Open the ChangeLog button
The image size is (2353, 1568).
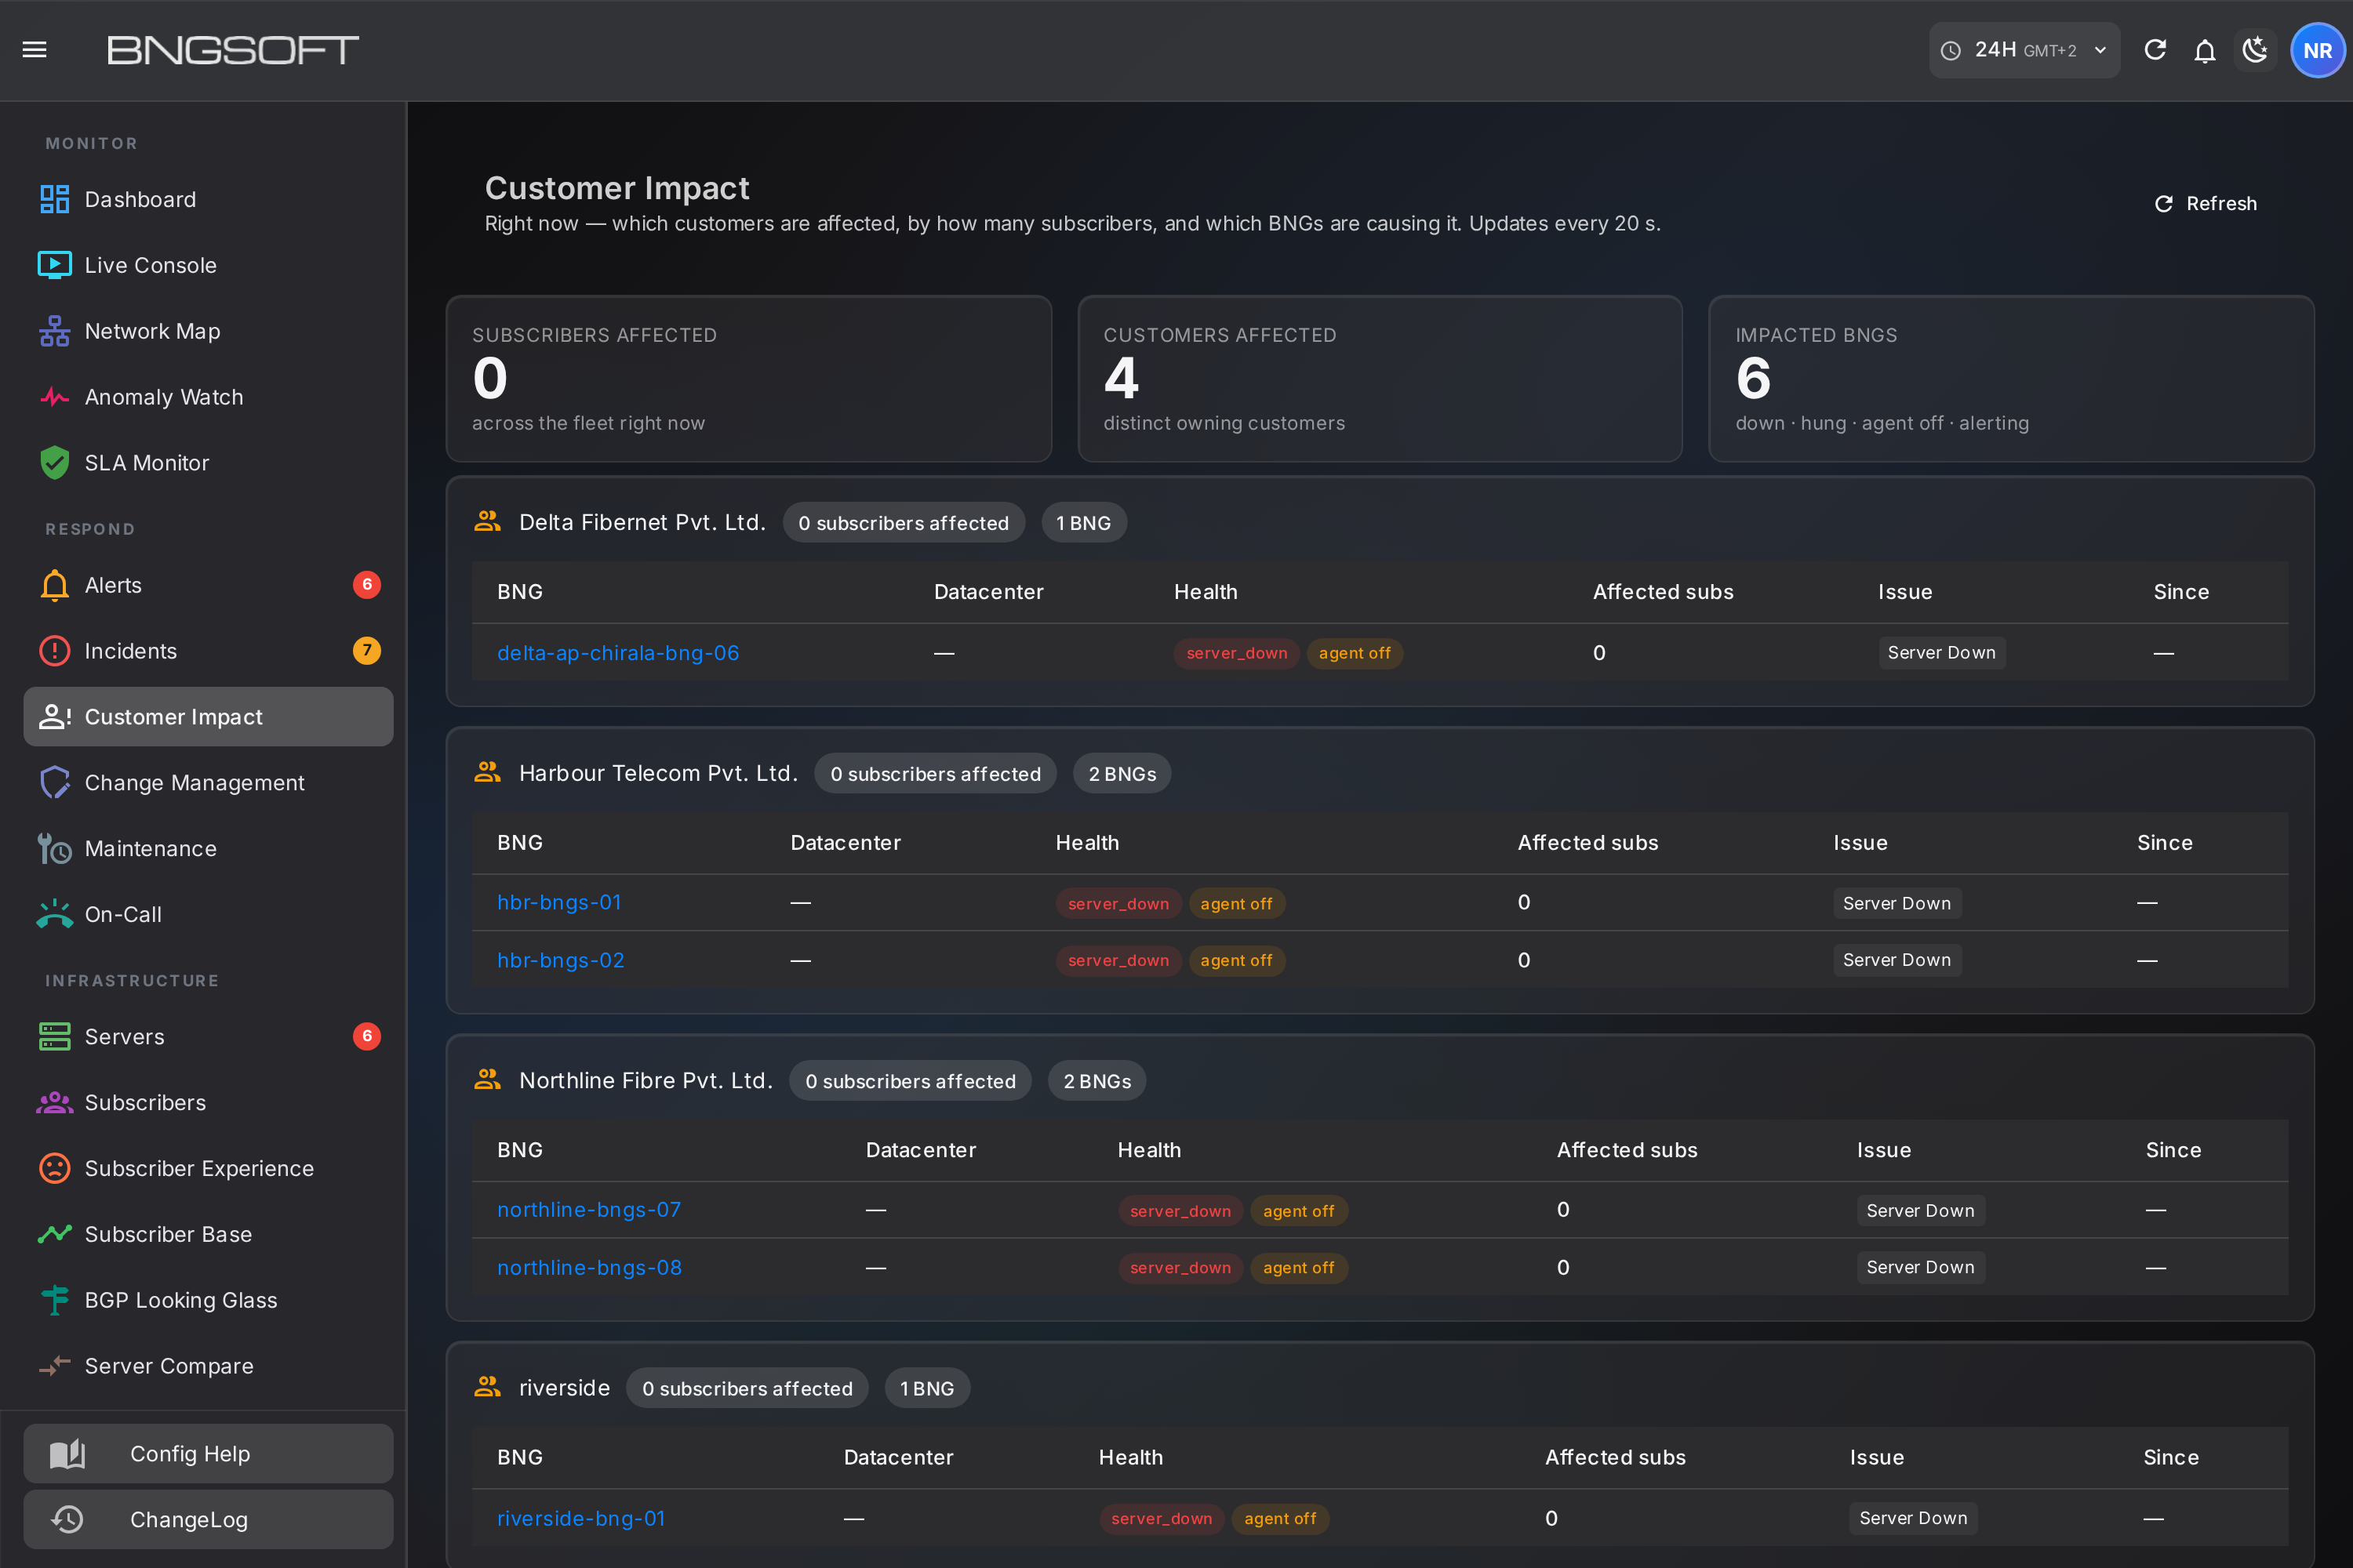click(208, 1520)
